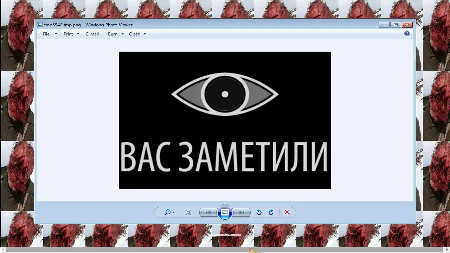
Task: Click the E-mail menu item
Action: pyautogui.click(x=92, y=34)
